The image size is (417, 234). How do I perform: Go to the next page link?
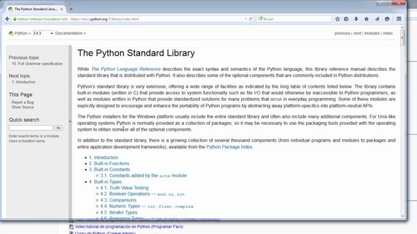(x=357, y=33)
